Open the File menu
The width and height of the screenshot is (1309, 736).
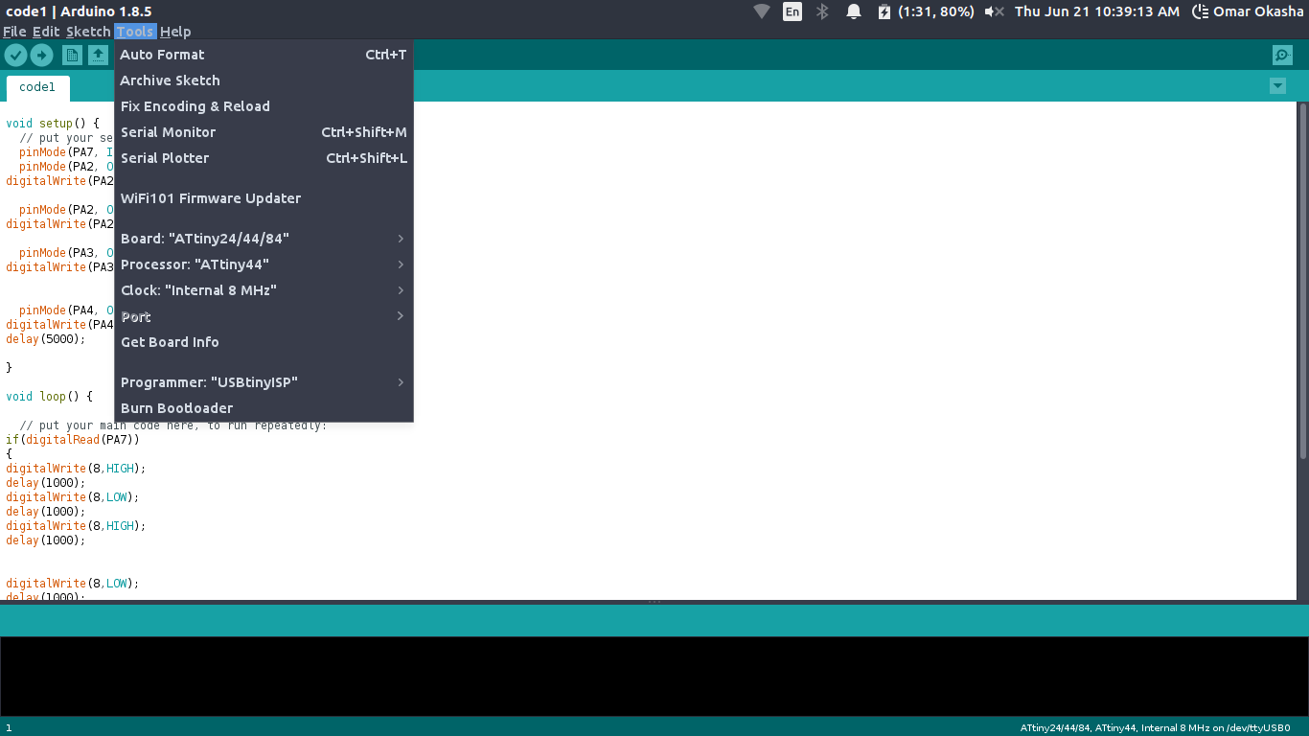(14, 32)
